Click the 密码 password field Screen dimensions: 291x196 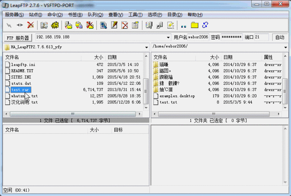pos(231,37)
